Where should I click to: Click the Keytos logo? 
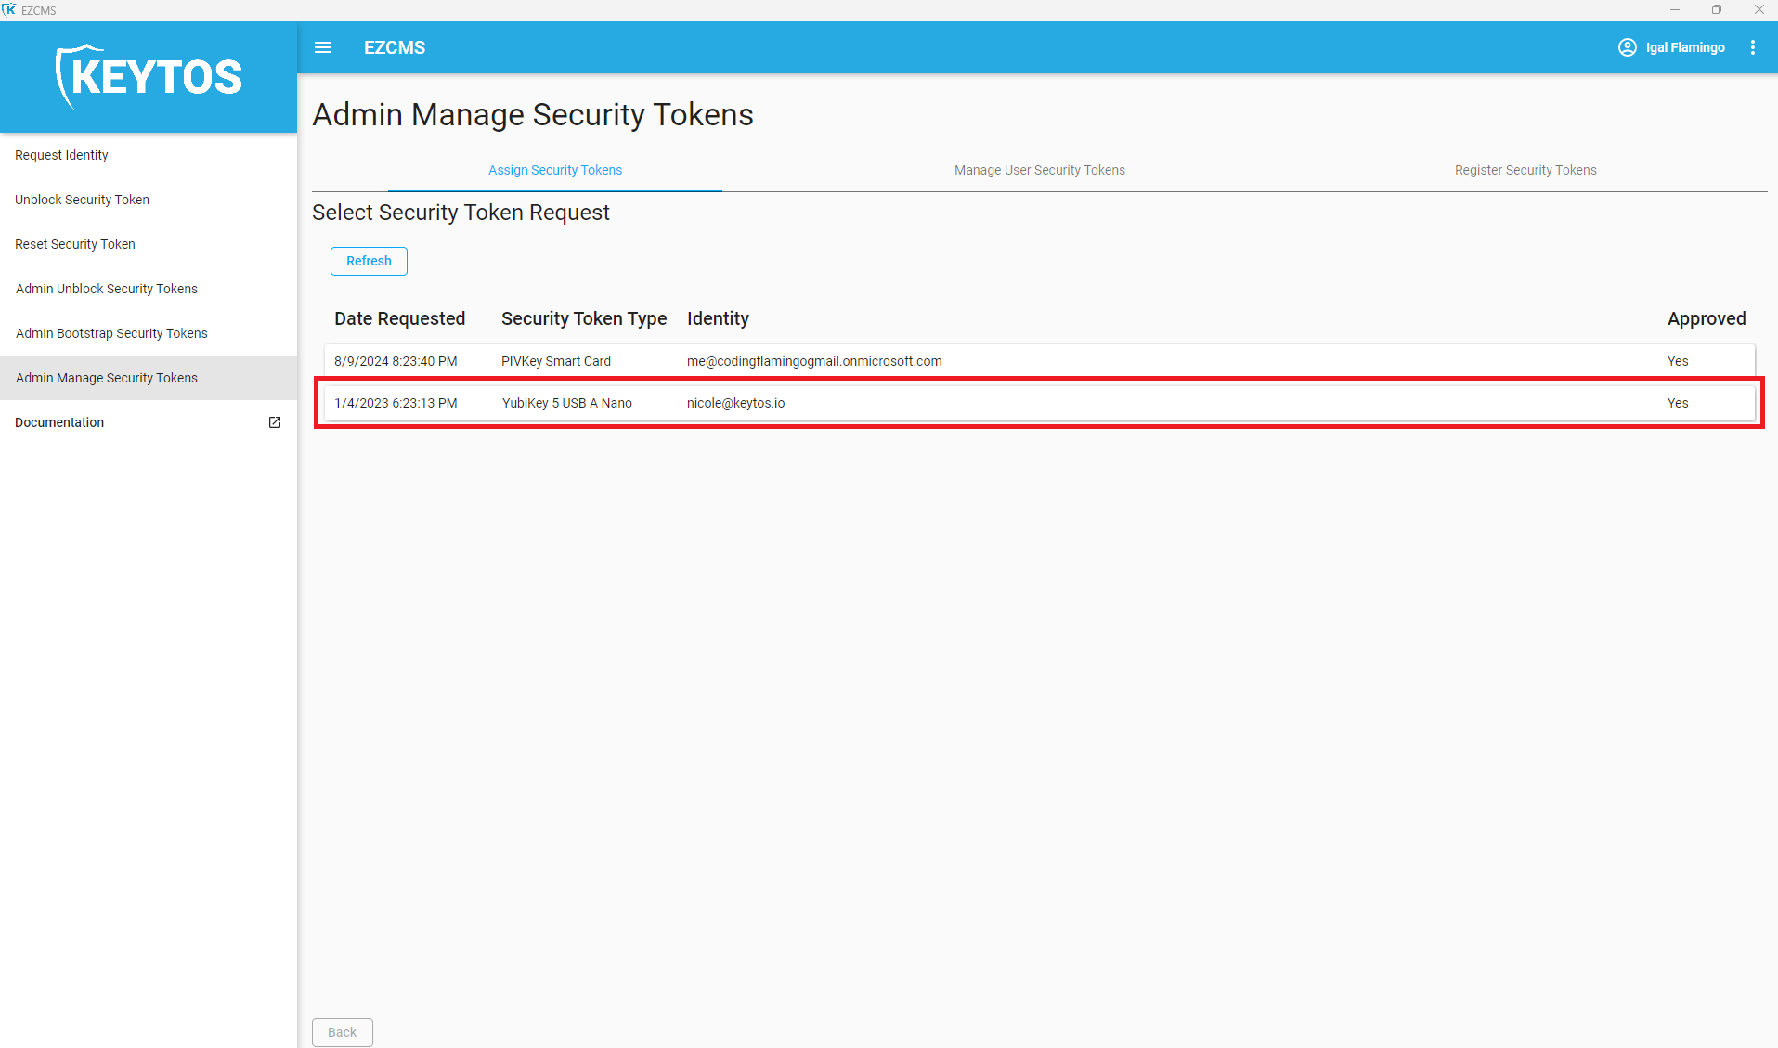(x=149, y=77)
